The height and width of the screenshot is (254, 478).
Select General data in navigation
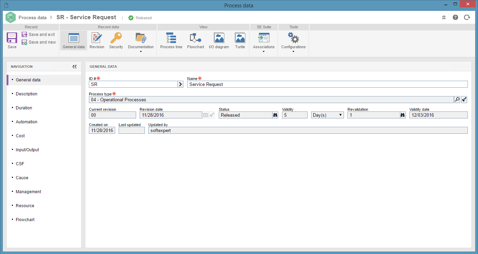point(44,80)
